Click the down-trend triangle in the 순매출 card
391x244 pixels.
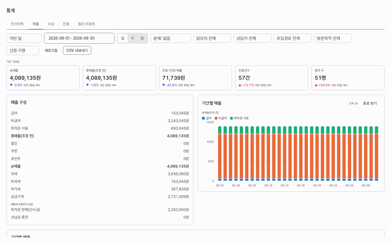(11, 85)
